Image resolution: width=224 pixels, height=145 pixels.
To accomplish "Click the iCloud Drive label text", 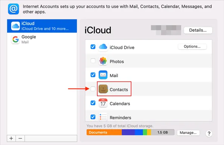I will coord(122,48).
